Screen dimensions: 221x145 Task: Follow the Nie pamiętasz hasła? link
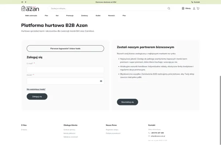(36, 89)
